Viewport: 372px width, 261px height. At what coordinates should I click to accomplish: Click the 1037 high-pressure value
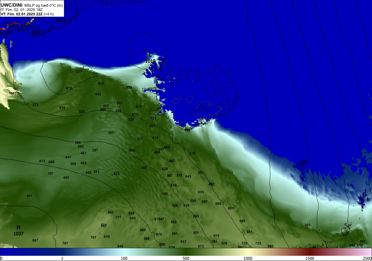(18, 234)
